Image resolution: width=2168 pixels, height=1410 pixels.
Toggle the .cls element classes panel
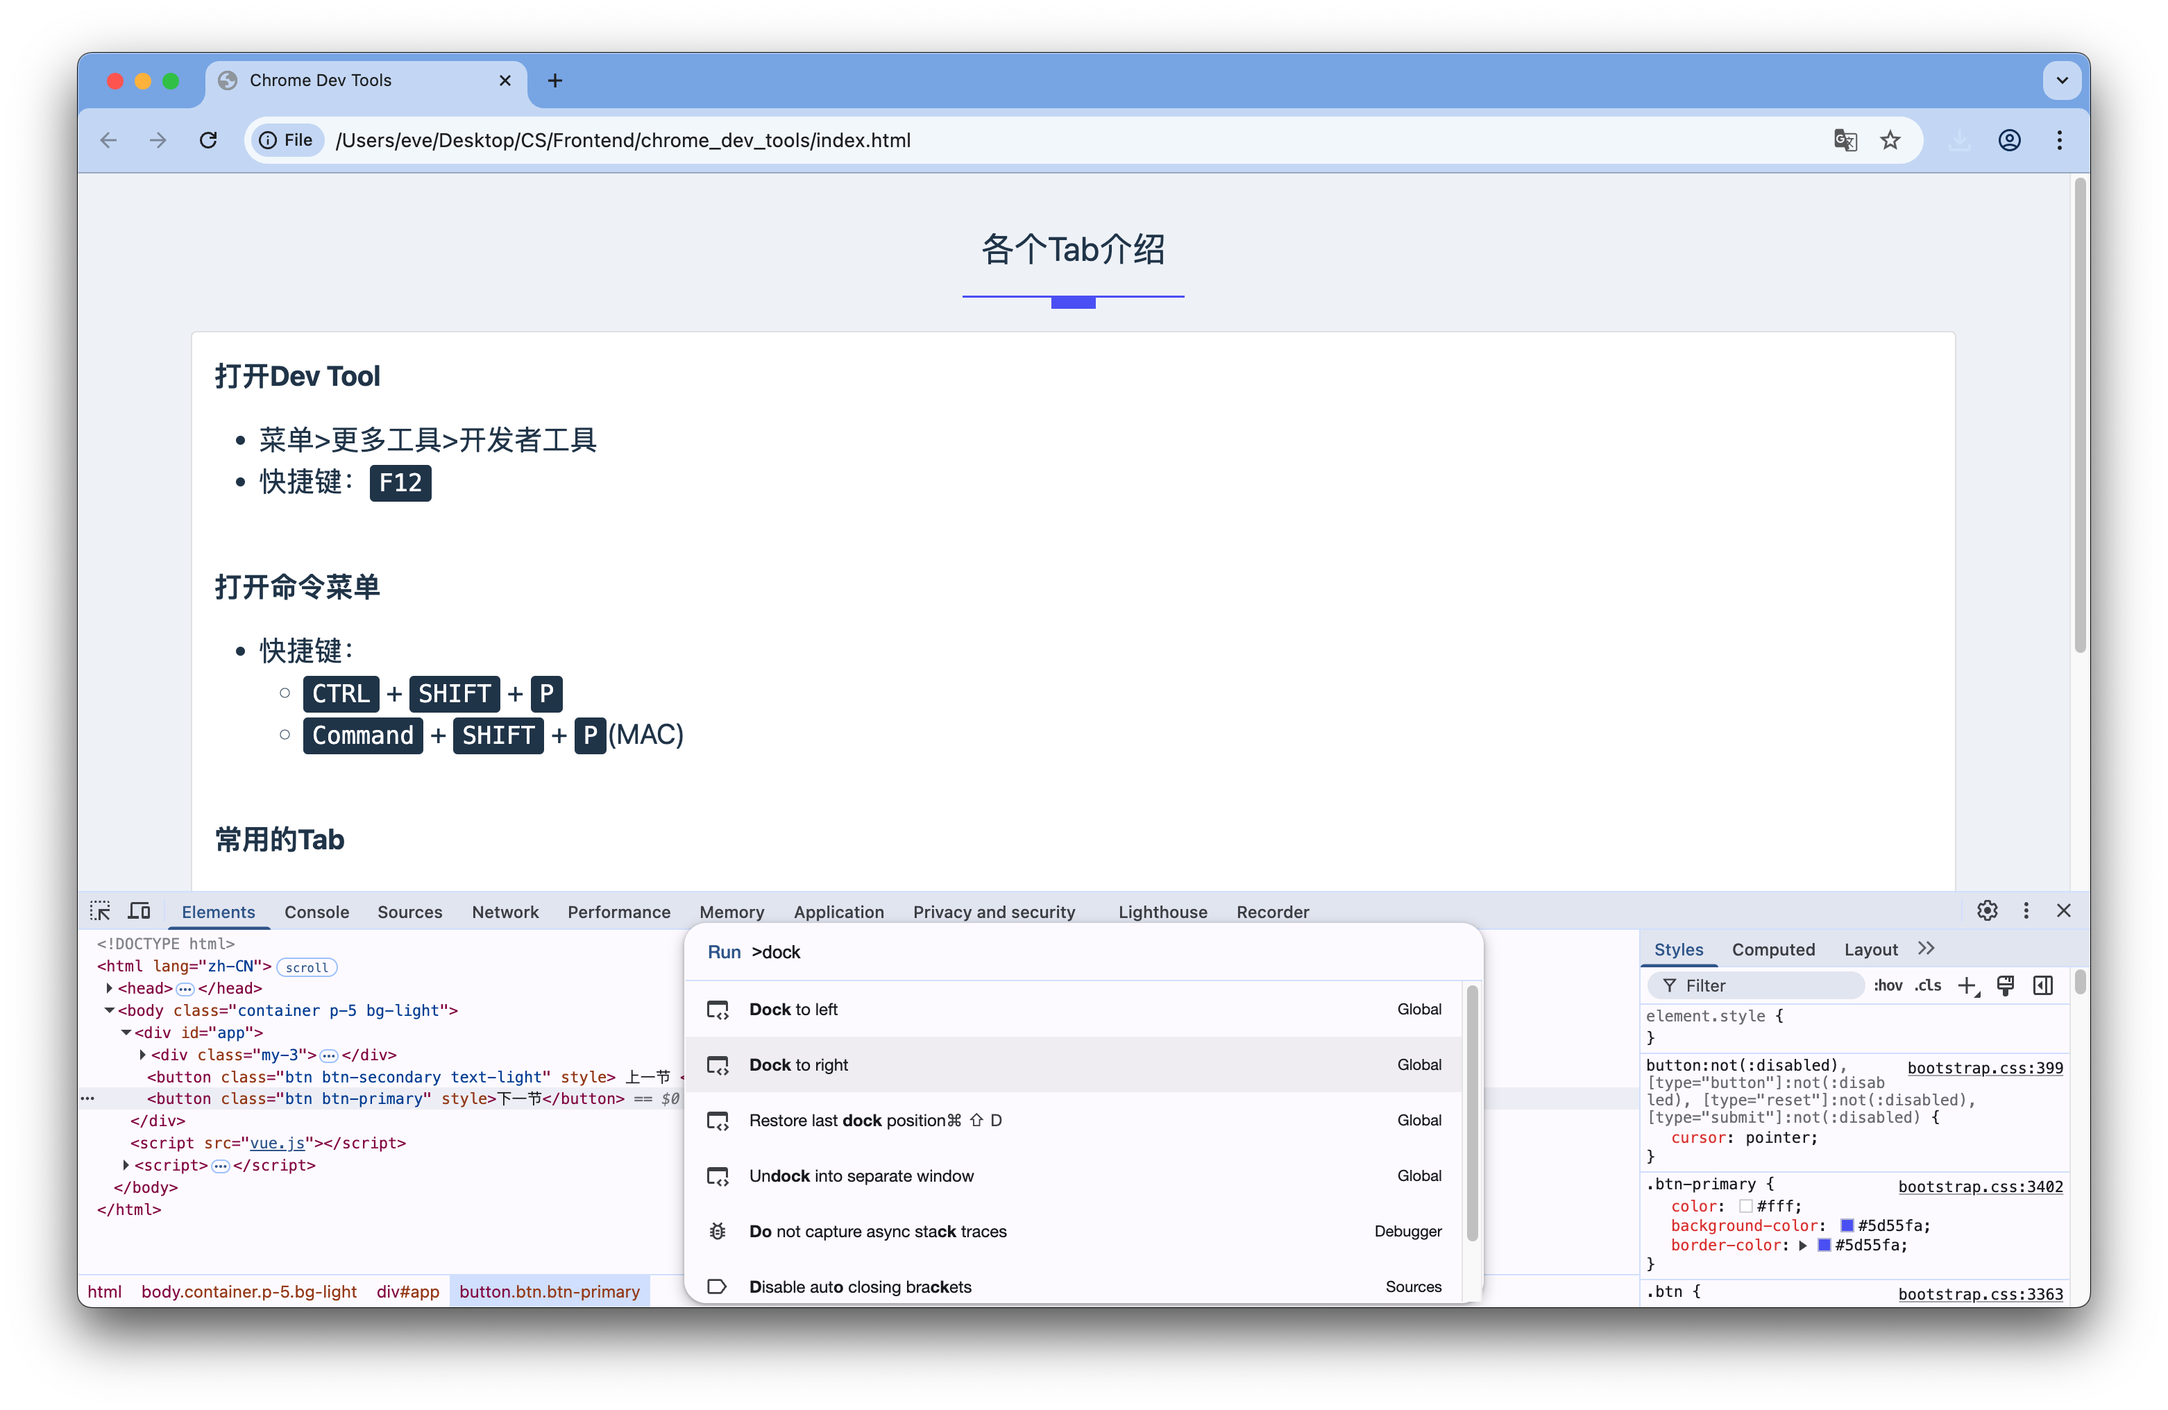coord(1927,985)
